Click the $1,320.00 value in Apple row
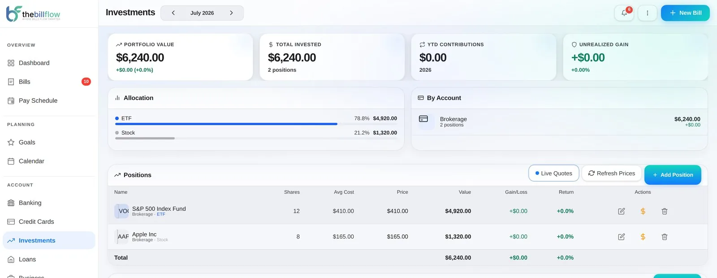Image resolution: width=717 pixels, height=278 pixels. pyautogui.click(x=458, y=237)
